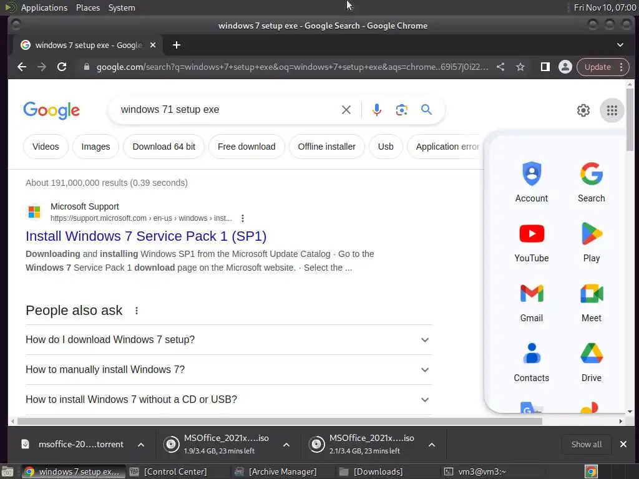Share this page via the share icon
The image size is (639, 479).
point(501,67)
